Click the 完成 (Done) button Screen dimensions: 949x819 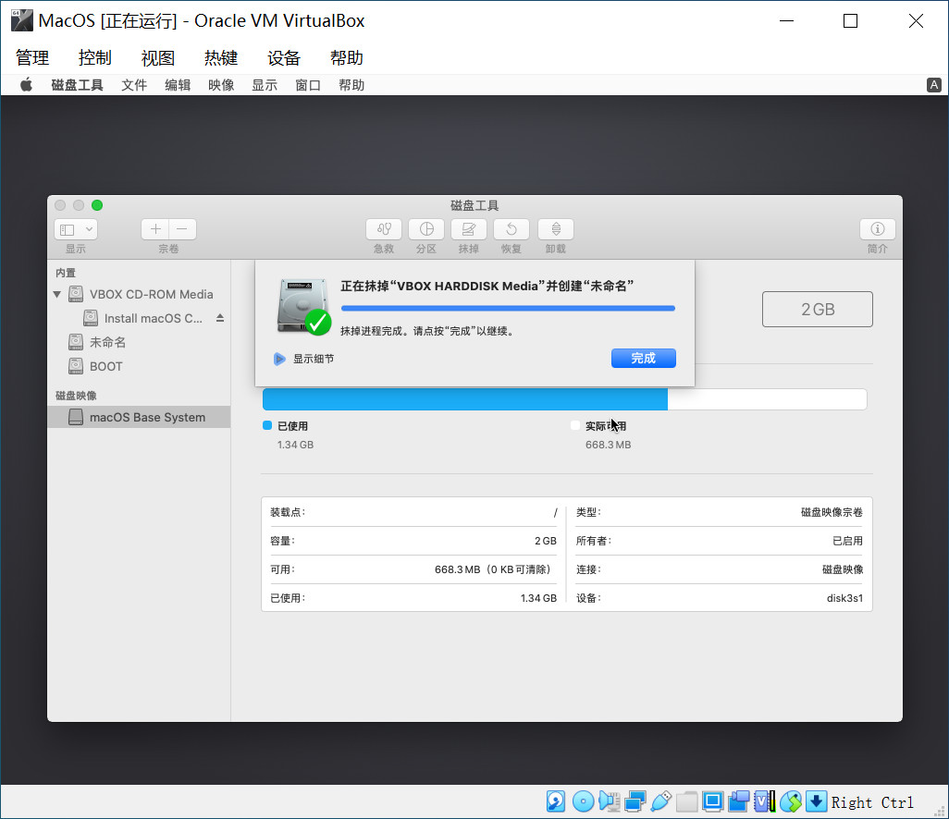click(644, 358)
